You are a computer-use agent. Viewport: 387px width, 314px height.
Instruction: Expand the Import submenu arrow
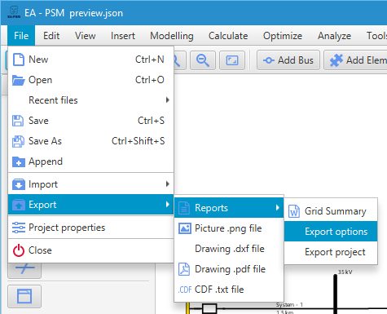pyautogui.click(x=168, y=184)
